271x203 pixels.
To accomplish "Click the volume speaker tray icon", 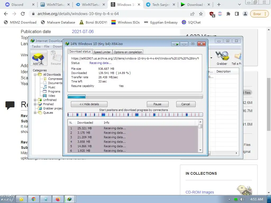I will pyautogui.click(x=242, y=199).
